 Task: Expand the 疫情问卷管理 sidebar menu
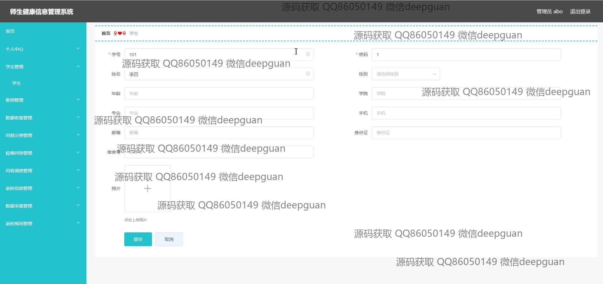coord(43,153)
